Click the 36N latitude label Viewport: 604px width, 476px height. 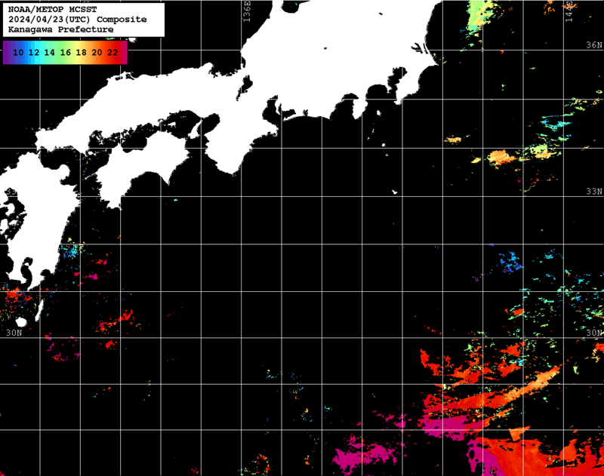click(594, 45)
